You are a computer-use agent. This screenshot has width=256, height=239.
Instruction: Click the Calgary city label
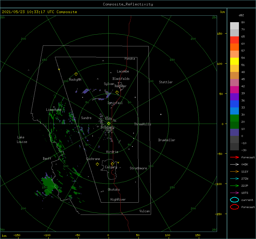[x=111, y=167]
